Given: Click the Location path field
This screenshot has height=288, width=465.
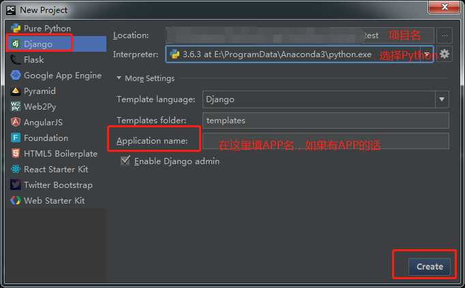Looking at the screenshot, I should pyautogui.click(x=300, y=35).
